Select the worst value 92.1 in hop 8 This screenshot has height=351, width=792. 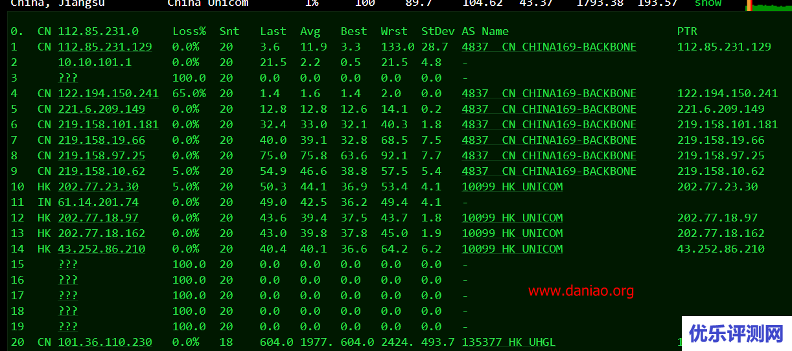[x=395, y=155]
